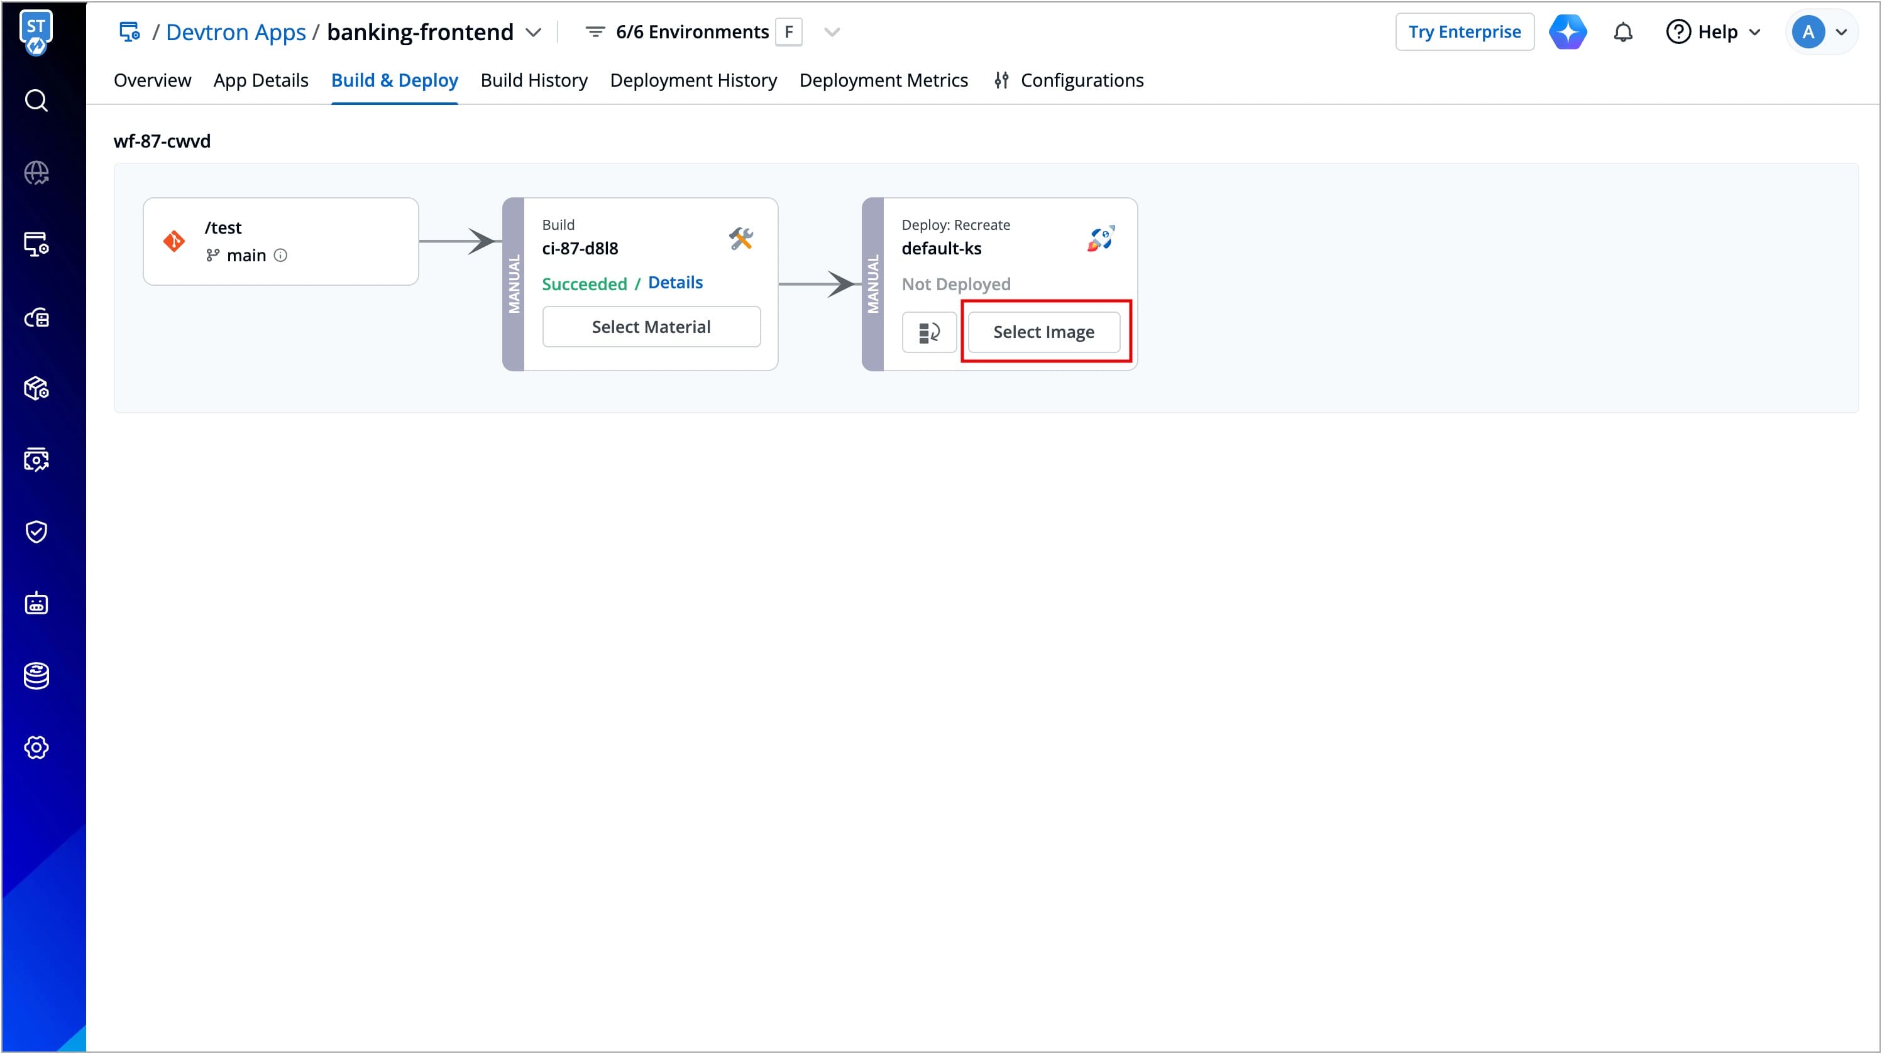Click the application list icon in the breadcrumb
This screenshot has height=1054, width=1882.
tap(129, 32)
